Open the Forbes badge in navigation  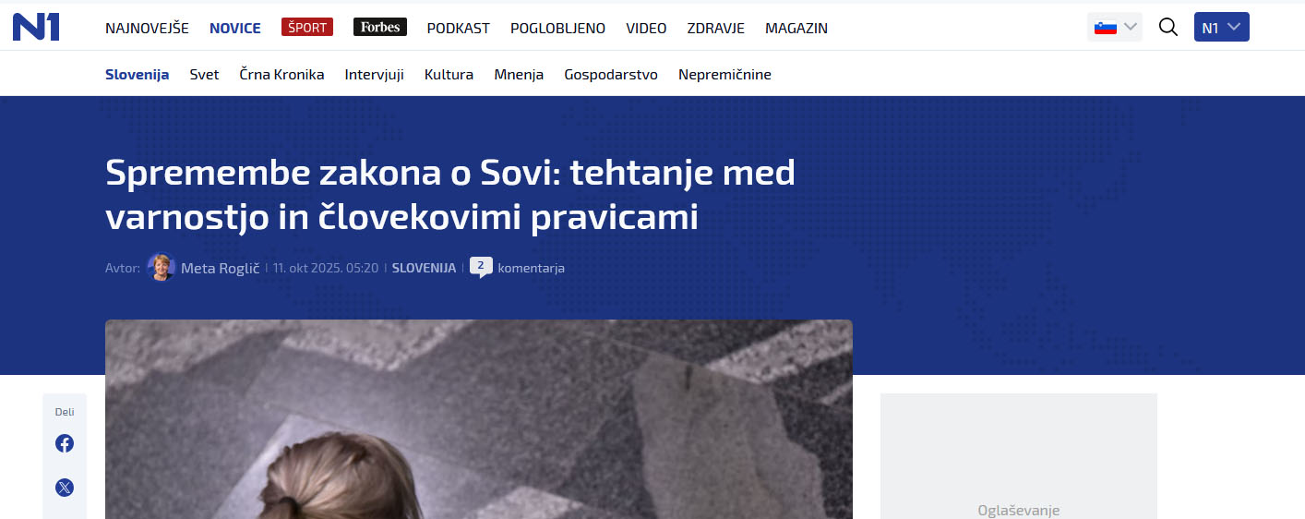point(380,27)
